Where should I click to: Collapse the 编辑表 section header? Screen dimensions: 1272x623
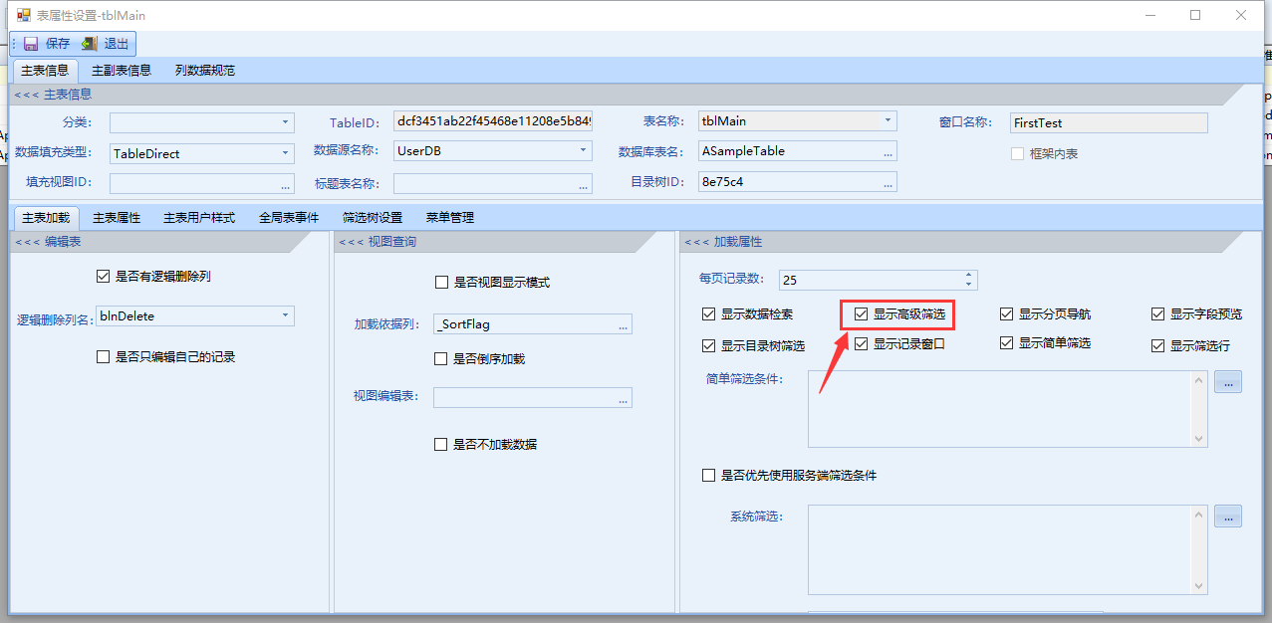(47, 242)
